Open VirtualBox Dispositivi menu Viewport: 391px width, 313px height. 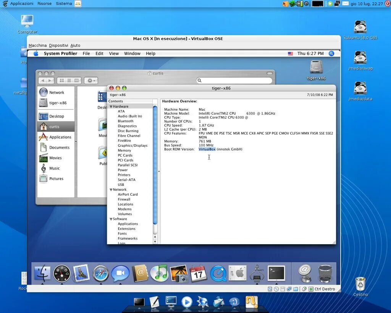(x=58, y=45)
